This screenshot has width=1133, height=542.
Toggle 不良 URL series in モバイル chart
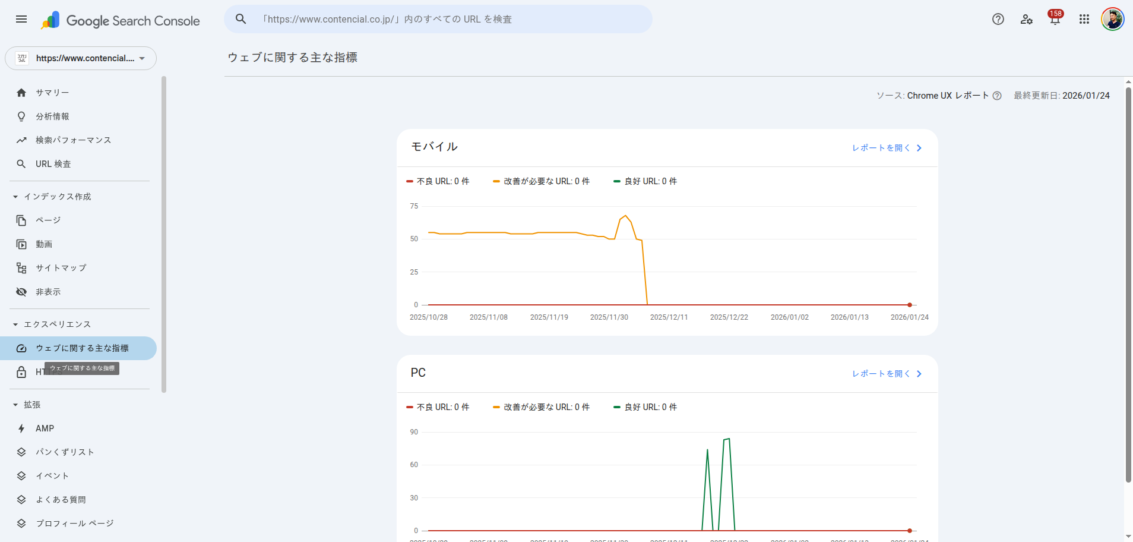(x=438, y=181)
